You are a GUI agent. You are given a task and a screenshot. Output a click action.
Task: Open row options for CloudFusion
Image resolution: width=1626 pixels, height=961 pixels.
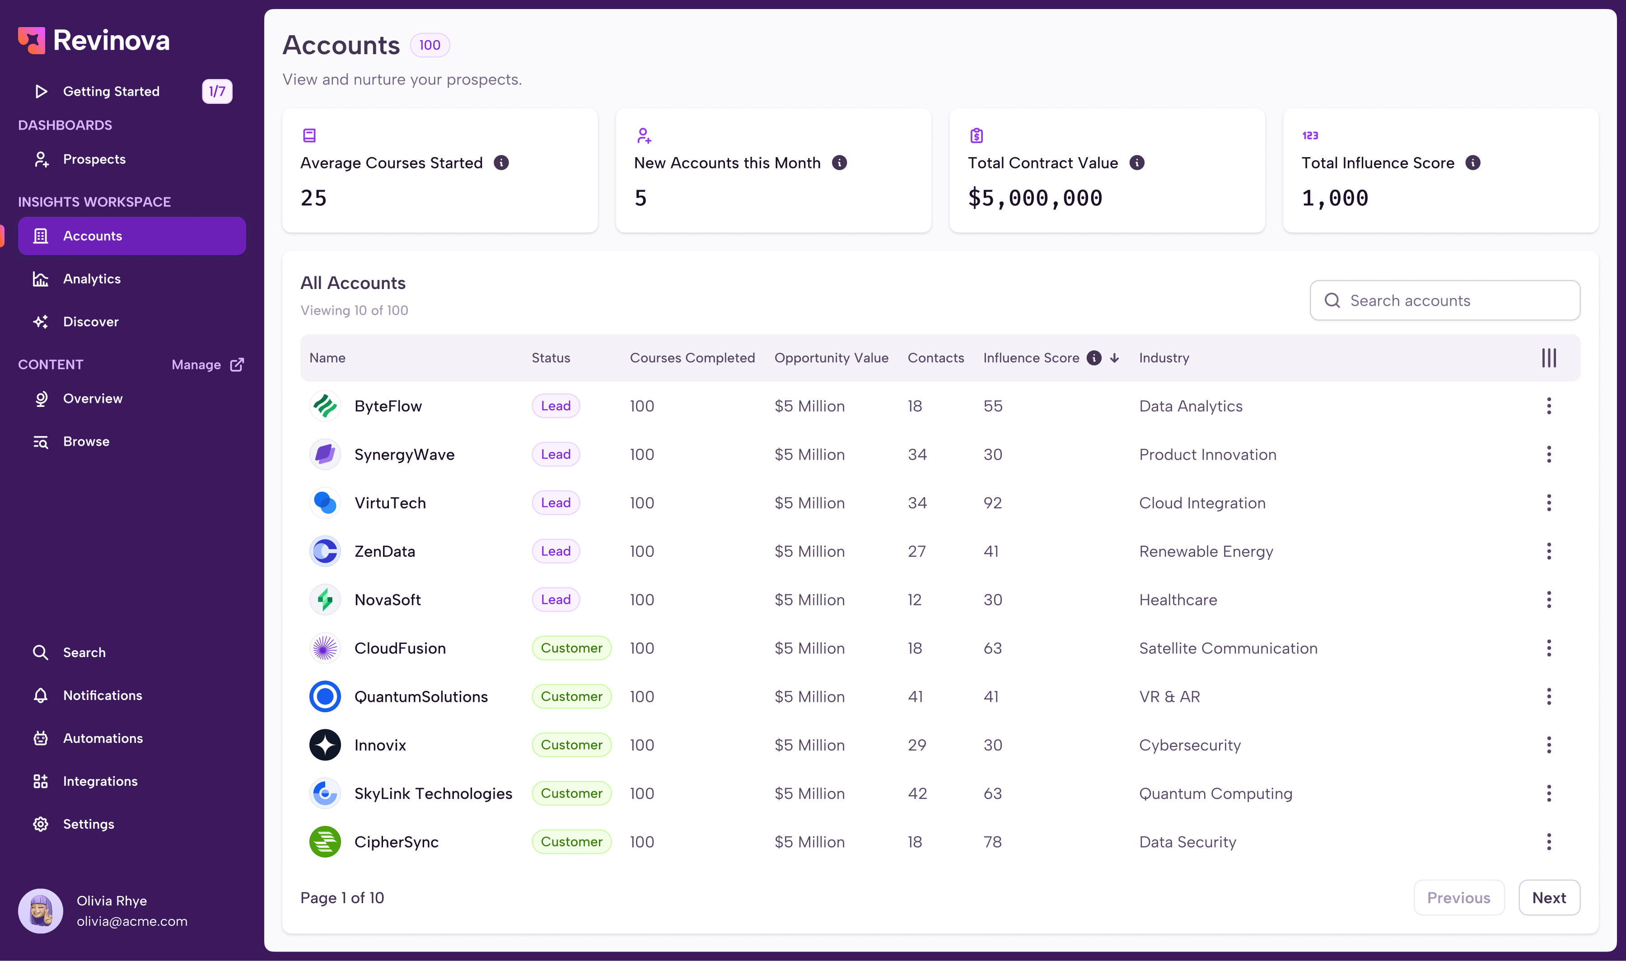pos(1548,648)
